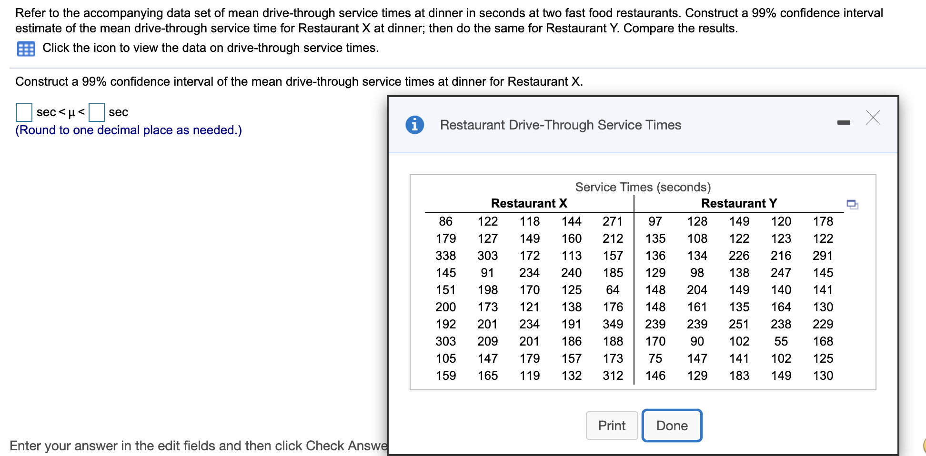Screen dimensions: 926x456
Task: Click the X to close the data dialog
Action: [873, 118]
